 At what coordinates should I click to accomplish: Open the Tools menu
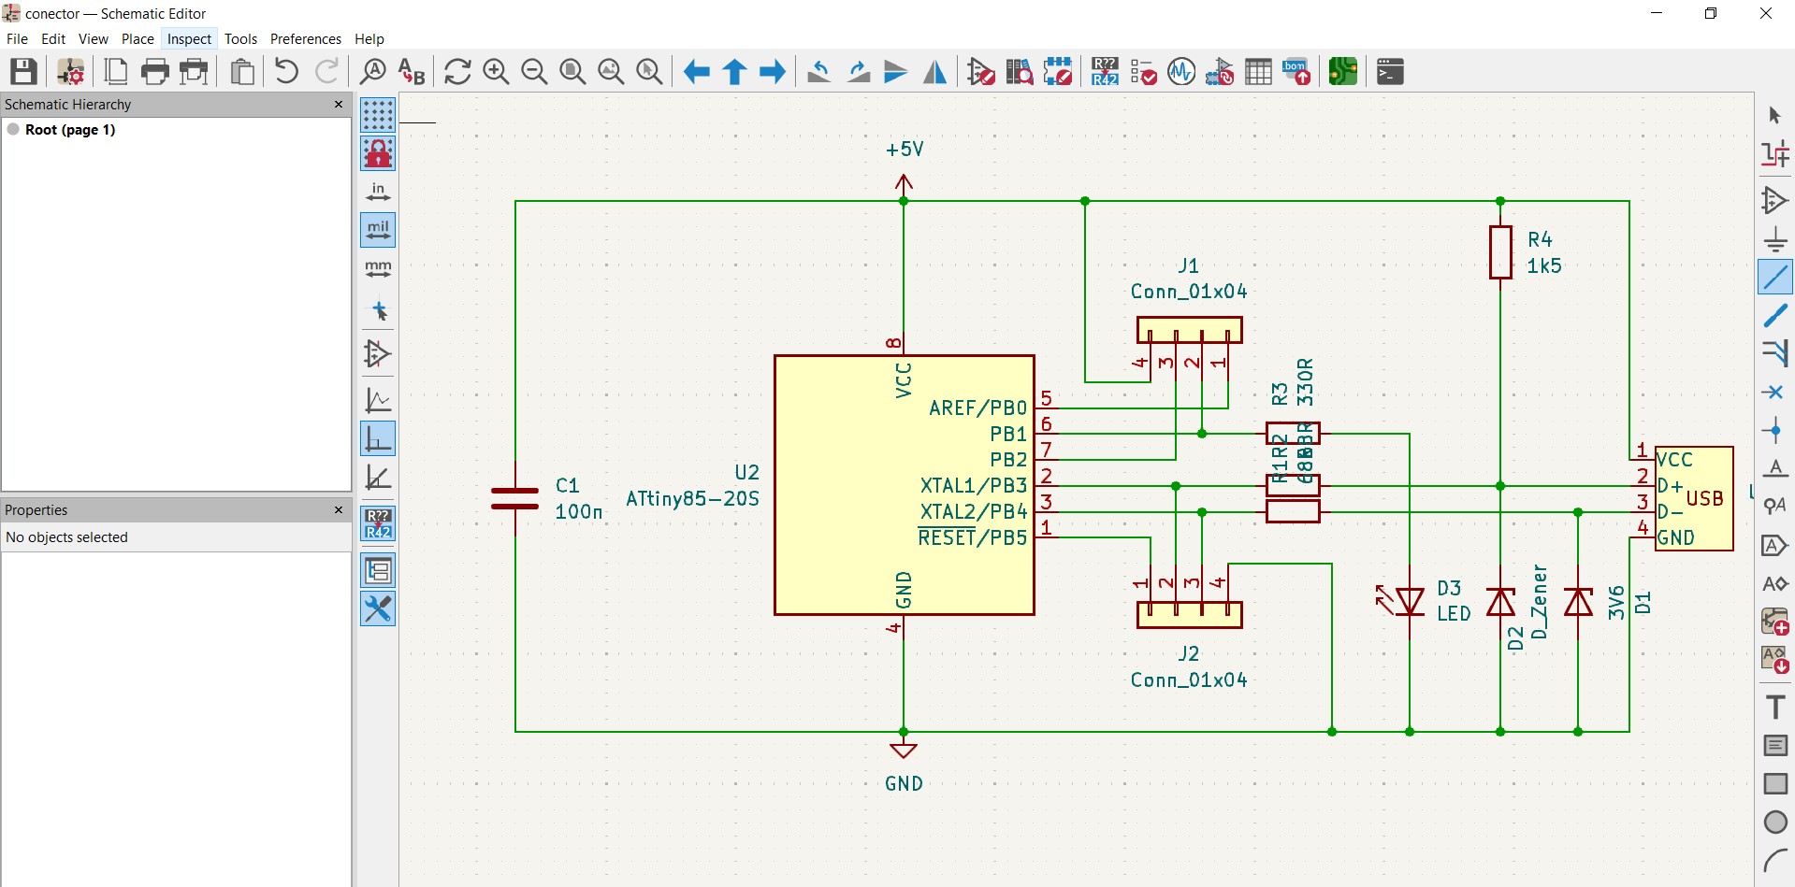tap(240, 38)
